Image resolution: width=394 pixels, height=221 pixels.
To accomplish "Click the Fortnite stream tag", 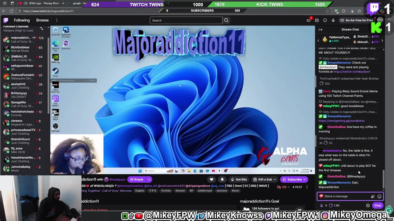I will pos(166,191).
